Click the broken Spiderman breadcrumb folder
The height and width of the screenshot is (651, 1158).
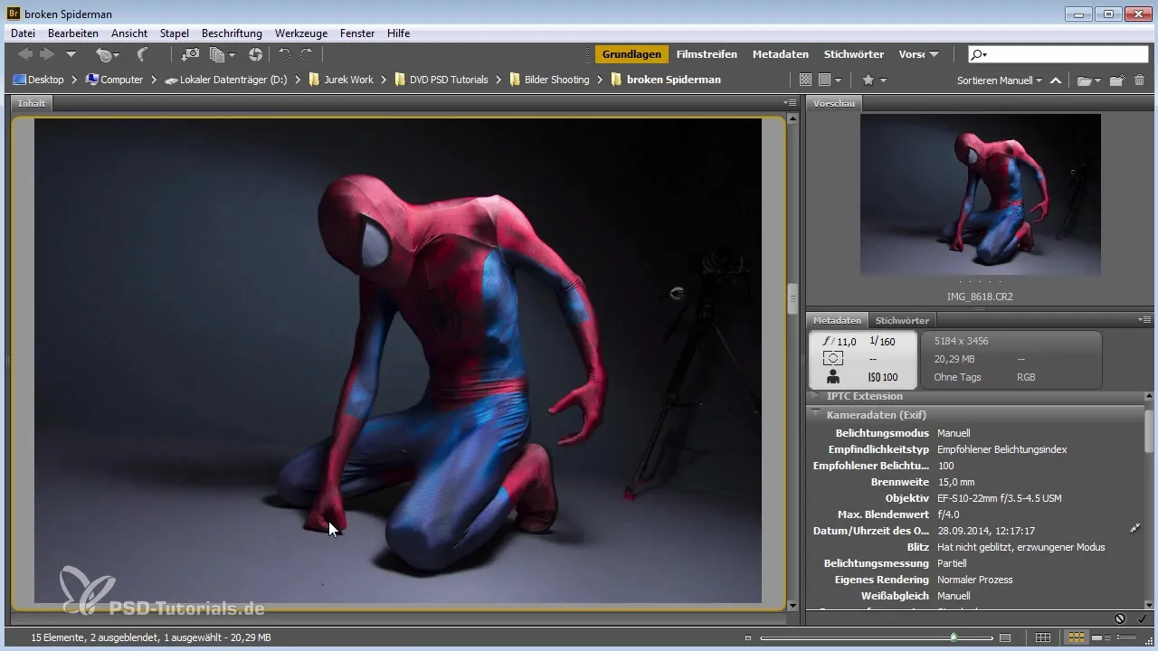pos(666,80)
